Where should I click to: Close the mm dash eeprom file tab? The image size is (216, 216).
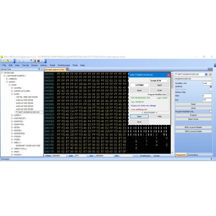coord(67,70)
